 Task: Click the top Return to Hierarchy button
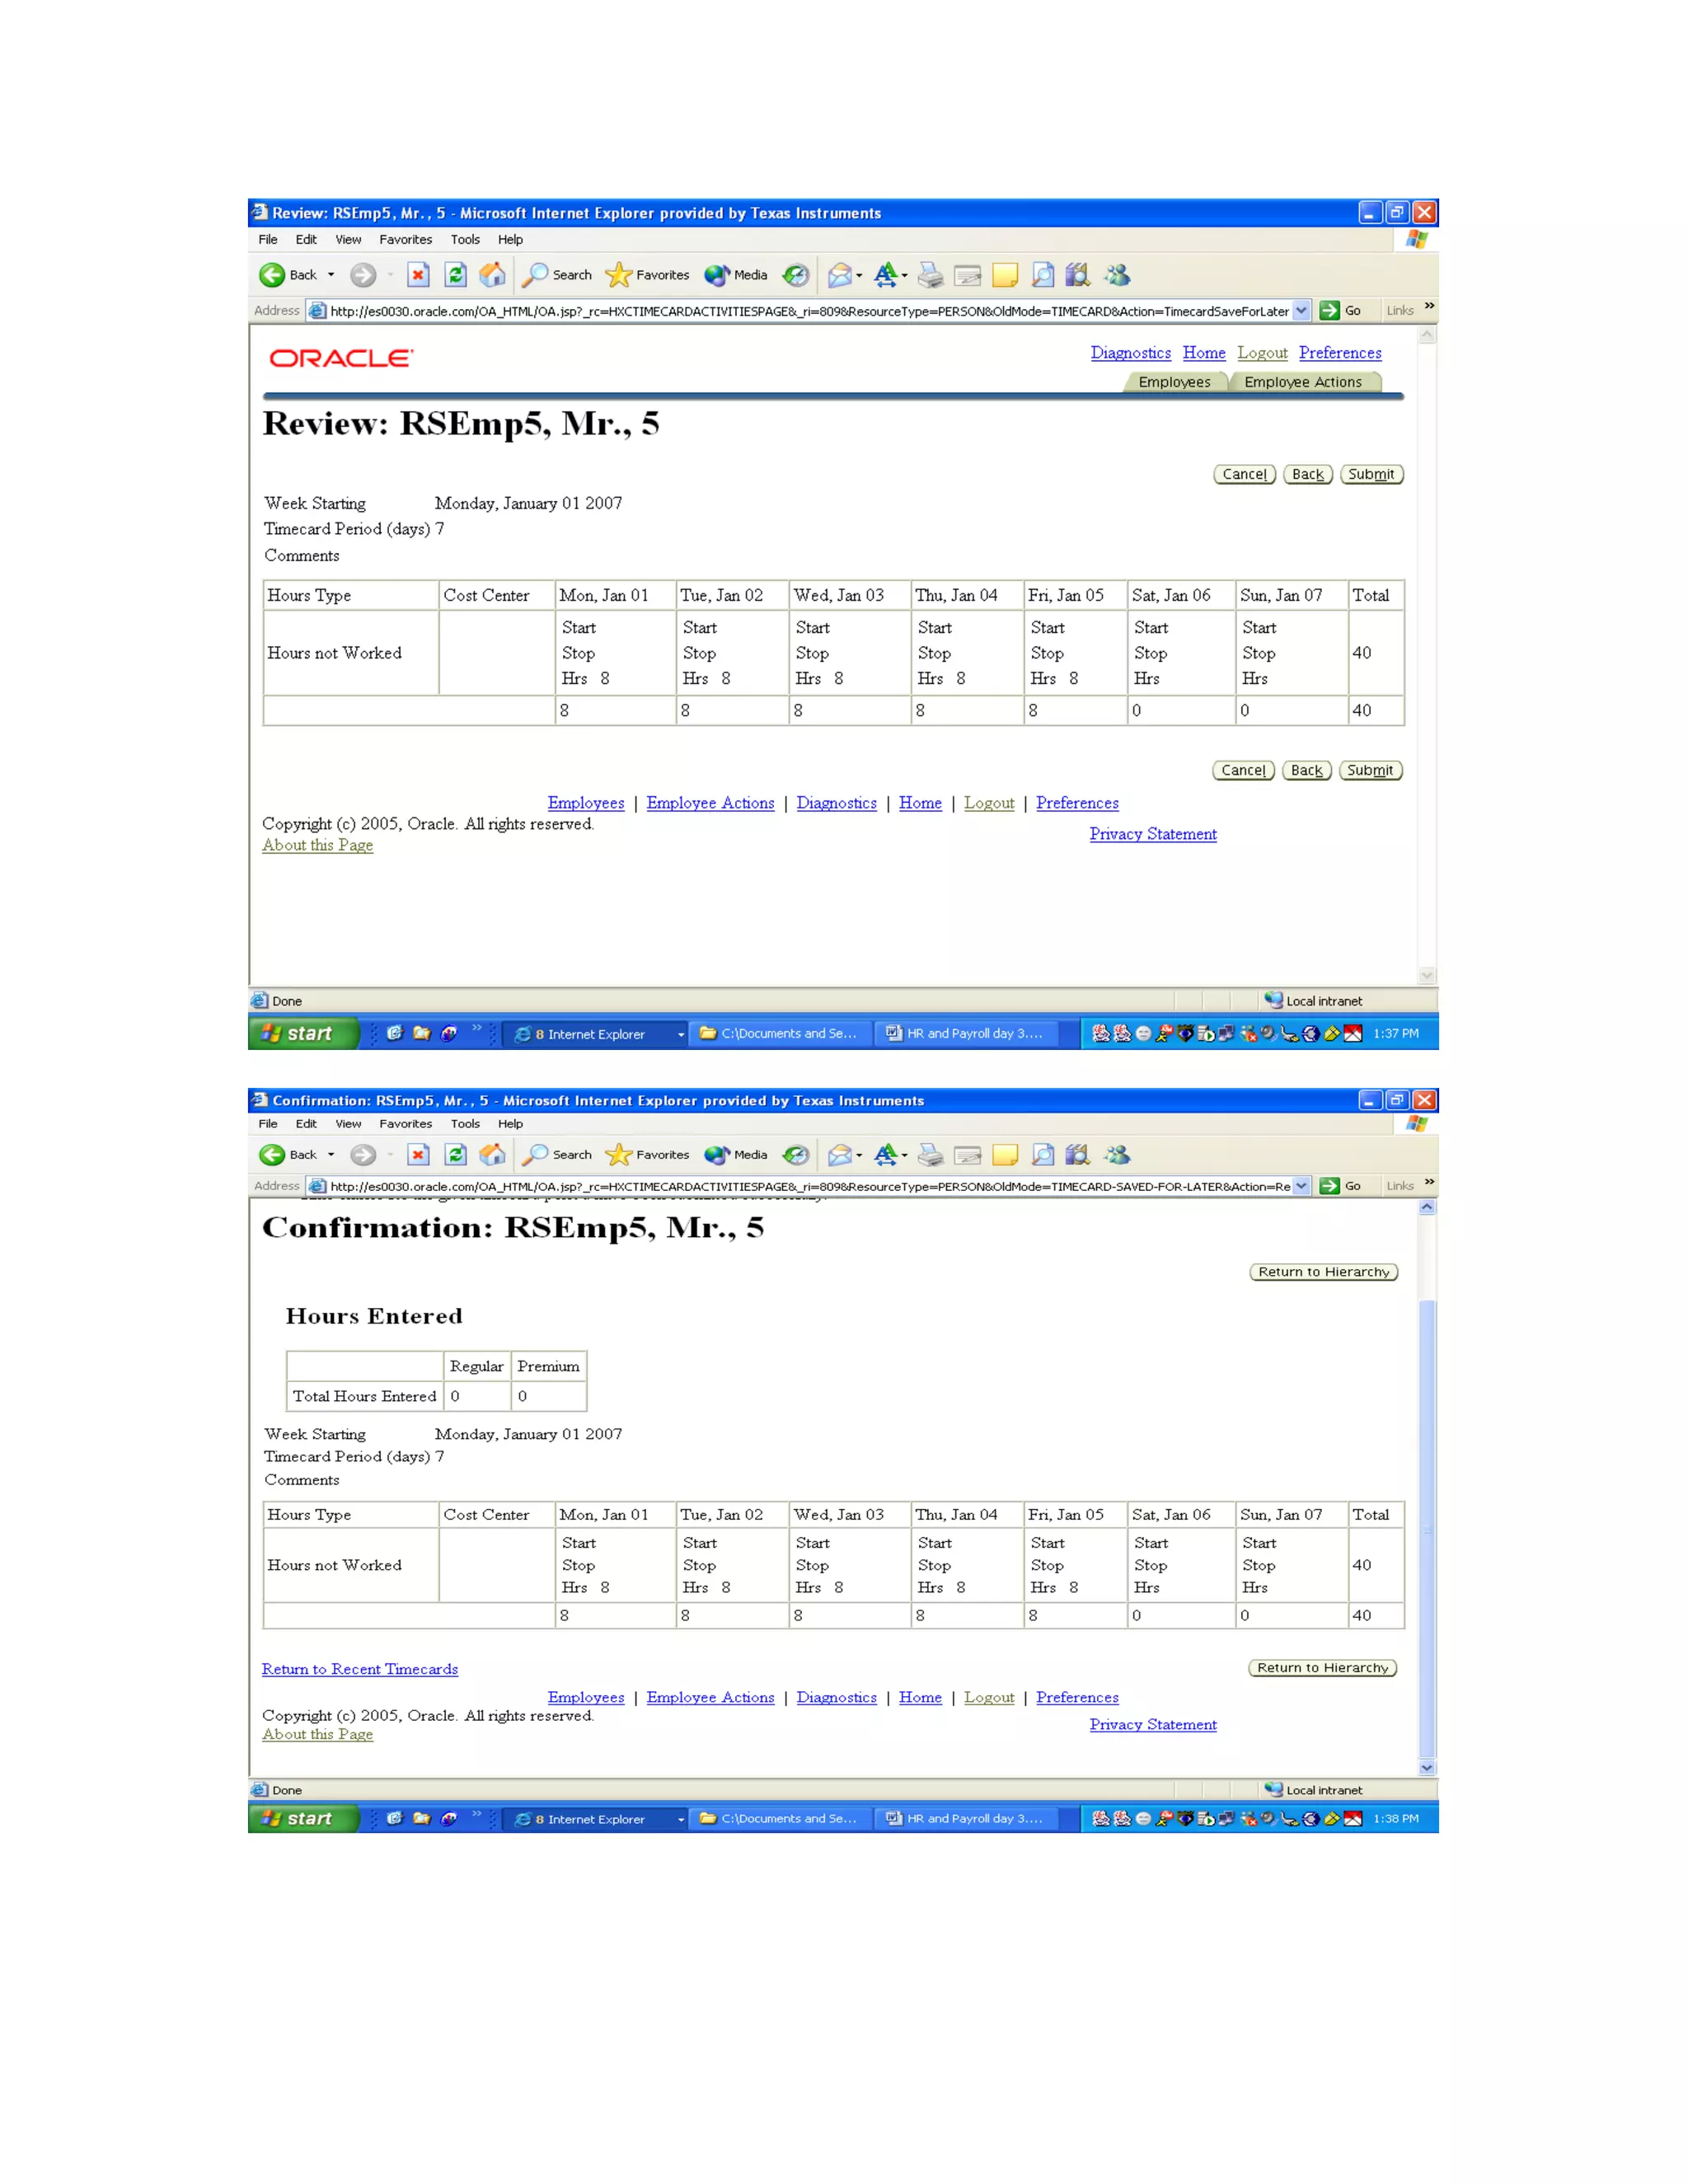1323,1272
